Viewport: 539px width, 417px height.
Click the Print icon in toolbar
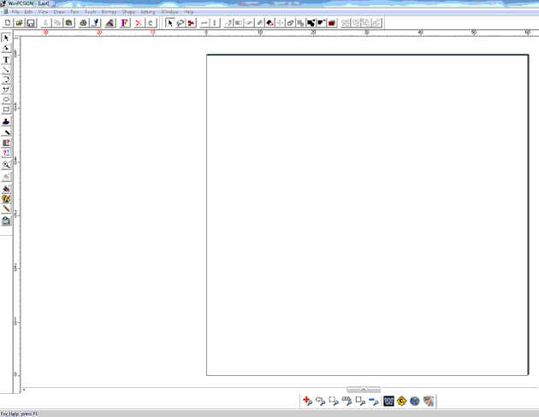click(x=83, y=23)
